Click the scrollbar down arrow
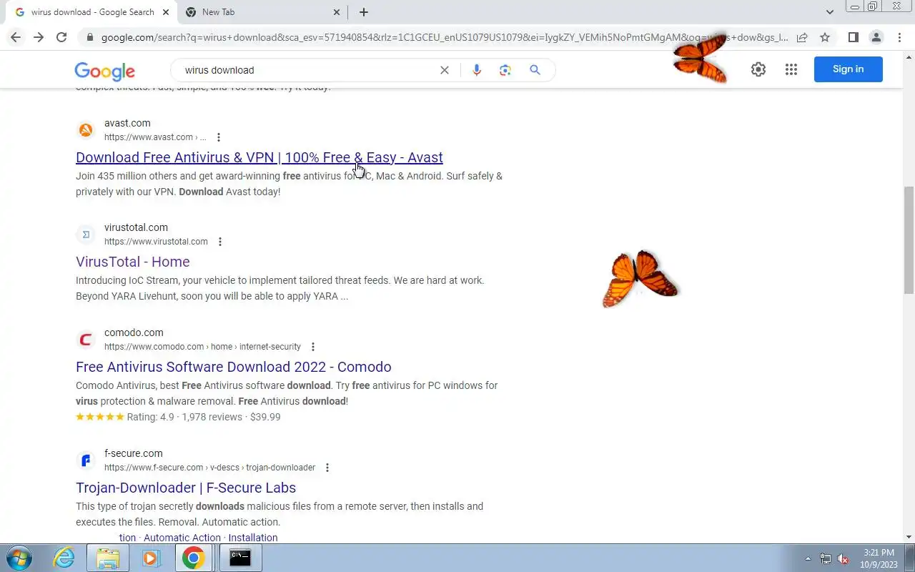The width and height of the screenshot is (915, 572). (x=909, y=537)
